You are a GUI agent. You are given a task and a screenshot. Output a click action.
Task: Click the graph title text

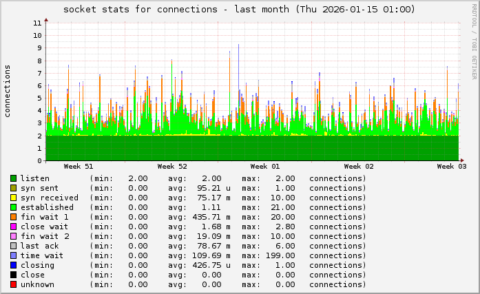coord(239,10)
